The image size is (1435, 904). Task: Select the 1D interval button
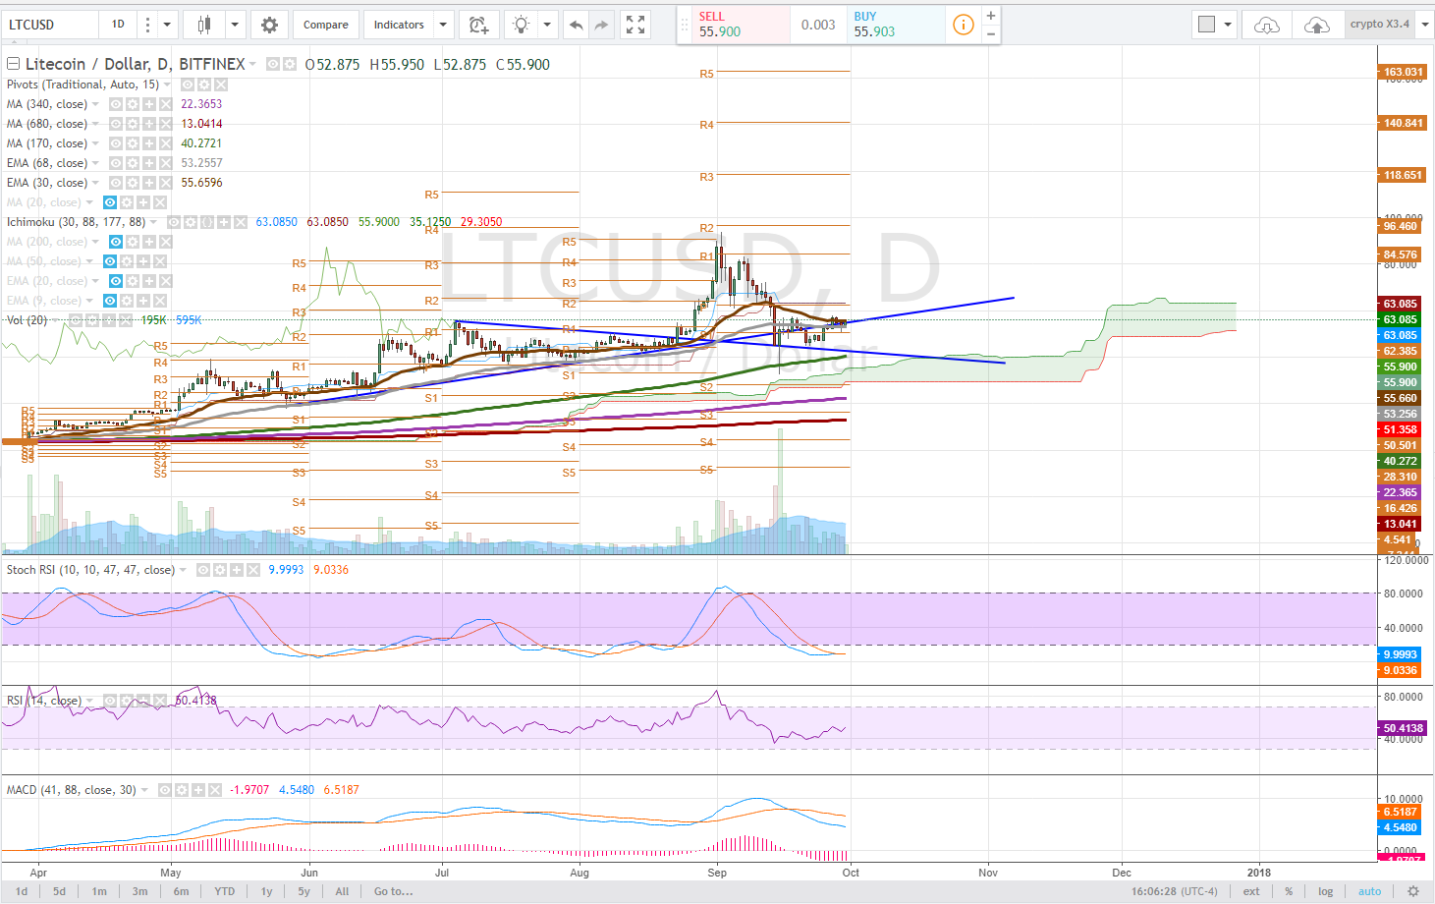point(118,25)
